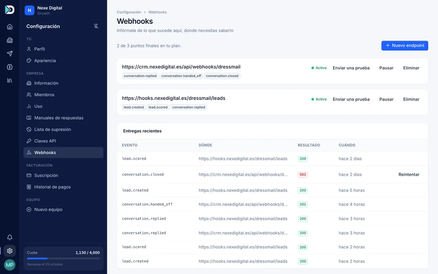Click the Manuales de respuestas book icon
Image resolution: width=438 pixels, height=274 pixels.
(x=29, y=118)
